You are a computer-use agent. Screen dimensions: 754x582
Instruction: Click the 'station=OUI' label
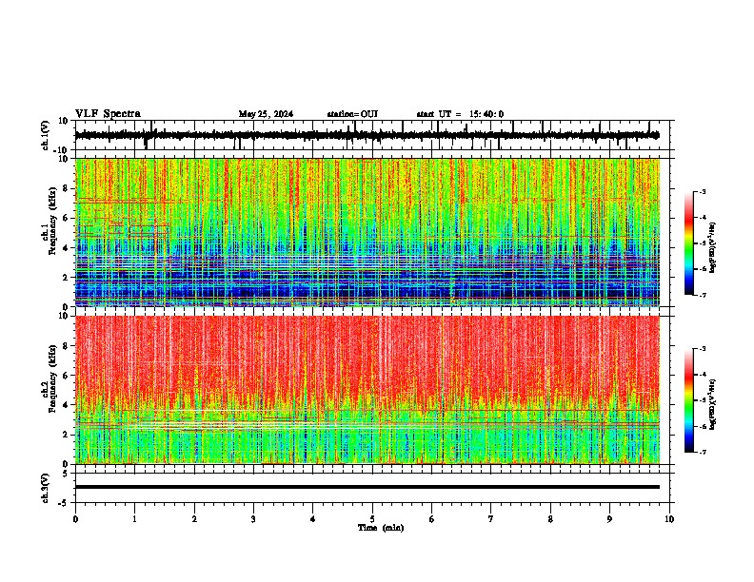tap(352, 114)
